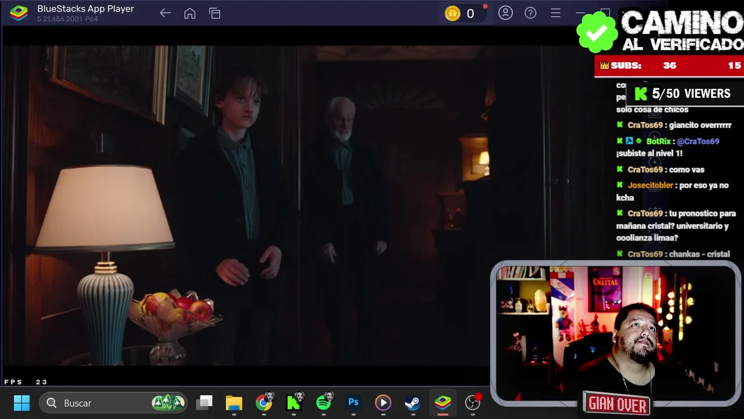Open Google Chrome from the taskbar
The height and width of the screenshot is (419, 744).
(264, 403)
